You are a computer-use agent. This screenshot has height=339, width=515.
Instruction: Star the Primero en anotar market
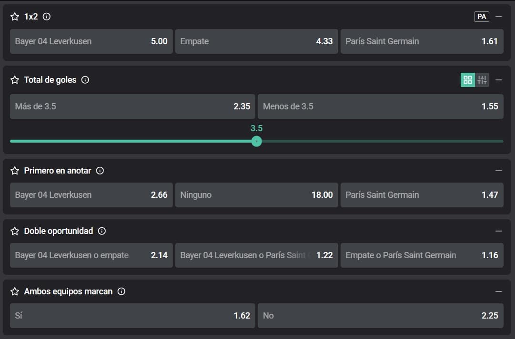15,171
